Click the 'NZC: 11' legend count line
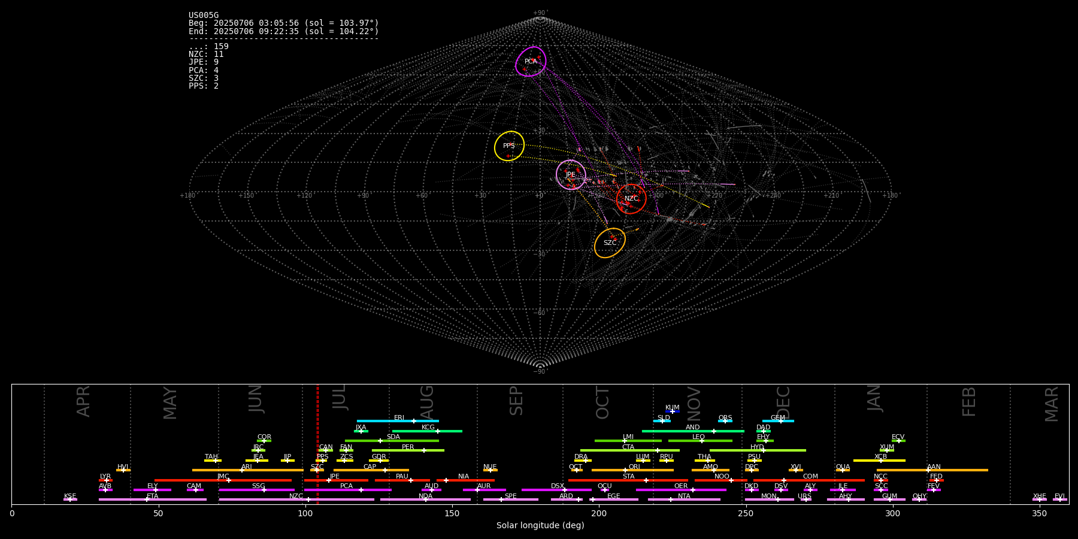Viewport: 1078px width, 539px height. 206,54
